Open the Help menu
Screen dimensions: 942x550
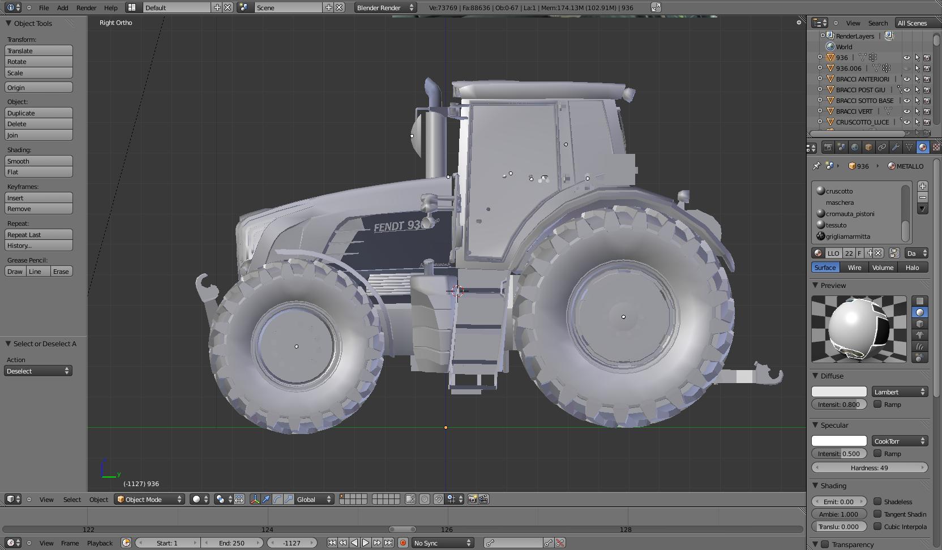(x=111, y=7)
